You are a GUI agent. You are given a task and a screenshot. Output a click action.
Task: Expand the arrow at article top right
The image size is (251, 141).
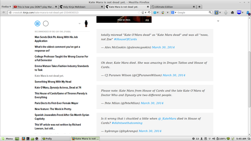tap(218, 21)
